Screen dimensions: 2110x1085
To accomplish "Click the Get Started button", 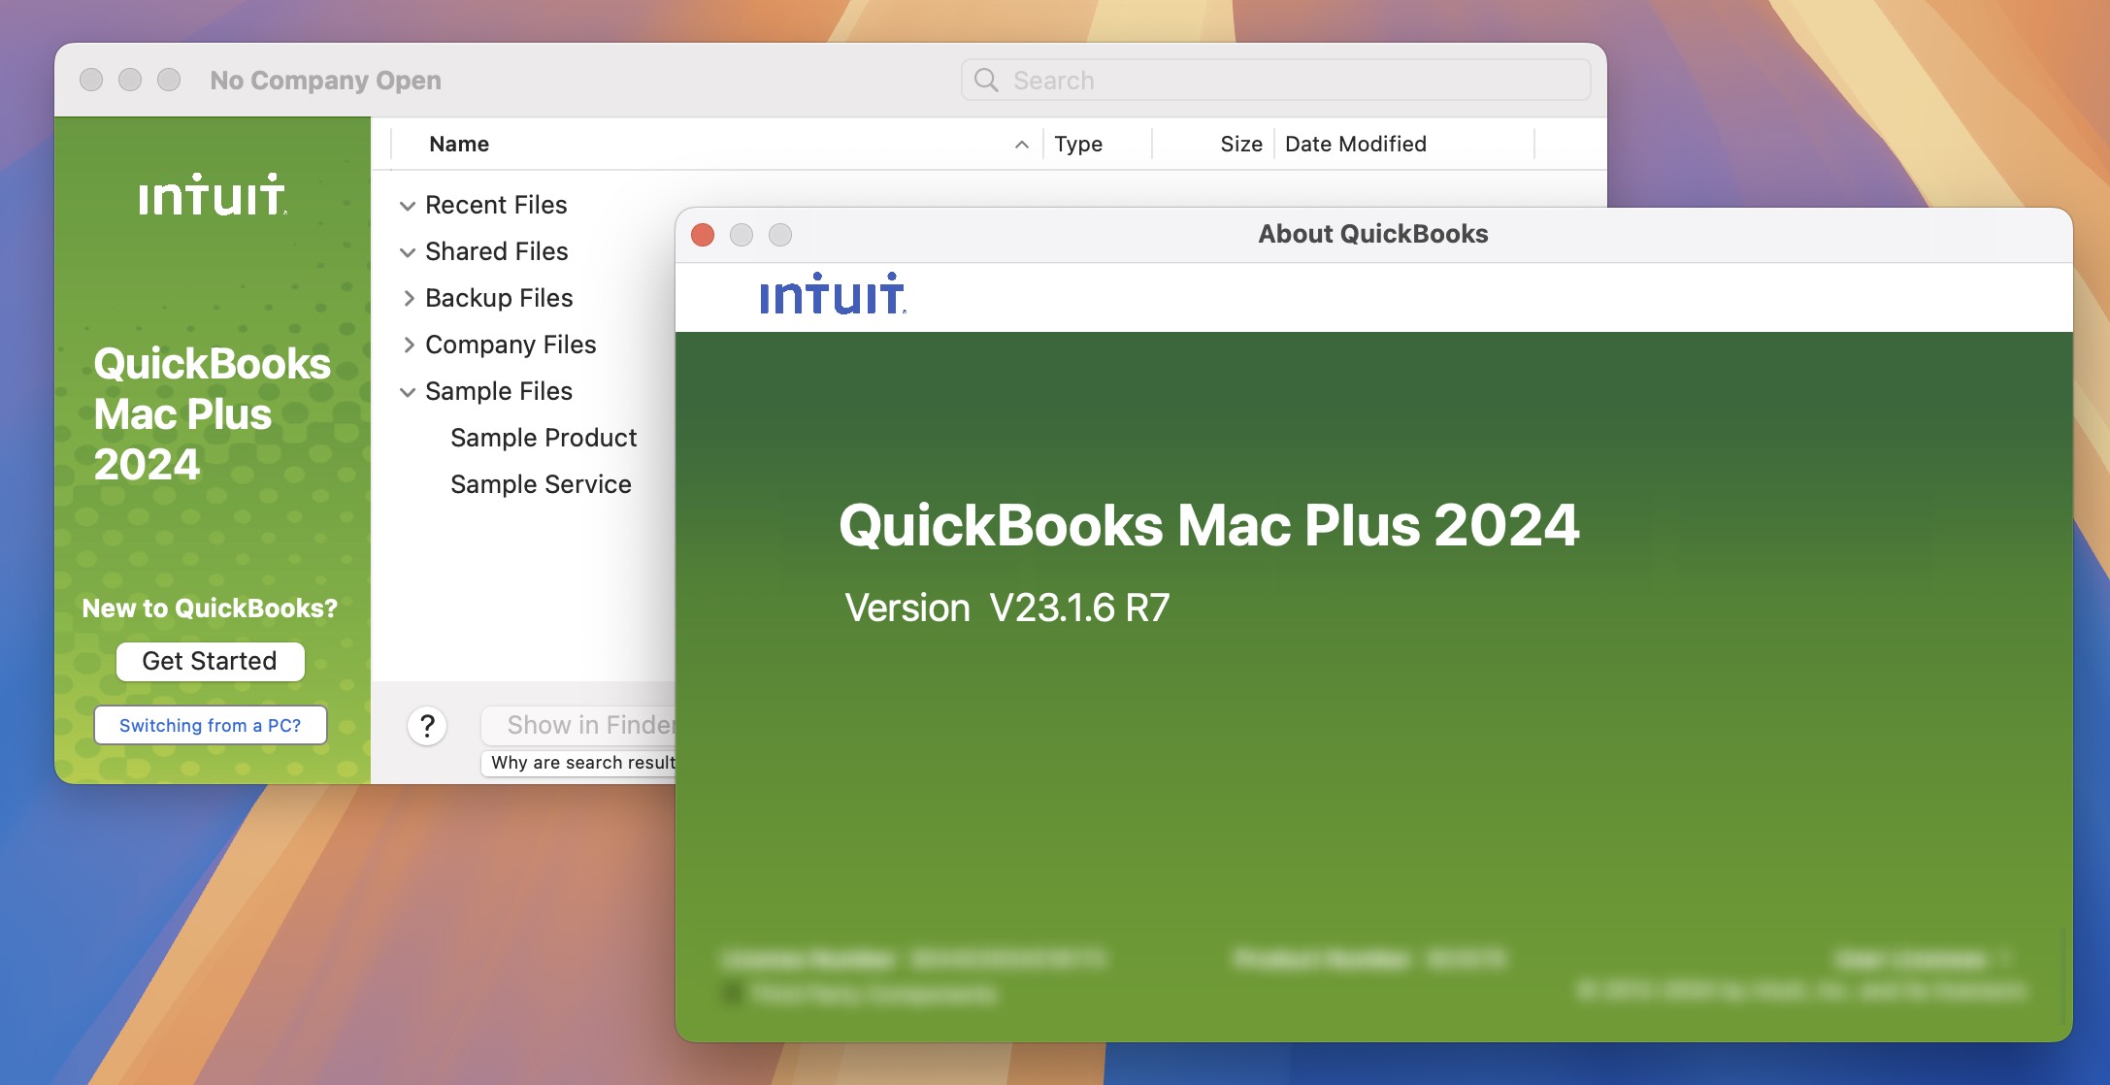I will [x=211, y=662].
